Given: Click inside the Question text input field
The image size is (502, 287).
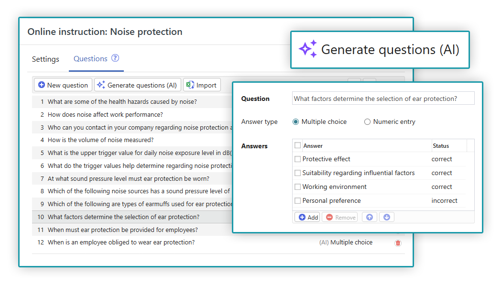Looking at the screenshot, I should (382, 98).
